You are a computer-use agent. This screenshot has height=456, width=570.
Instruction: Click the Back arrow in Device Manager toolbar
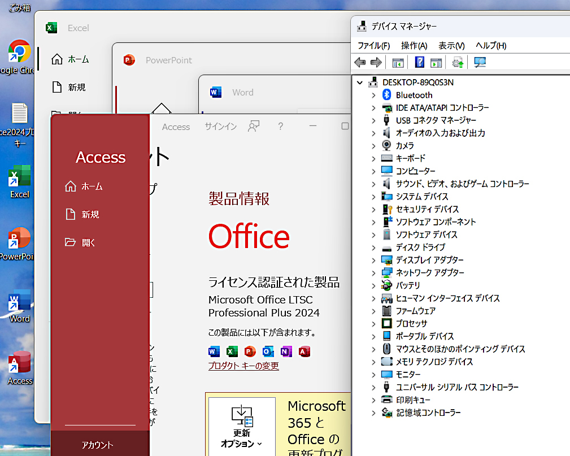pos(360,62)
